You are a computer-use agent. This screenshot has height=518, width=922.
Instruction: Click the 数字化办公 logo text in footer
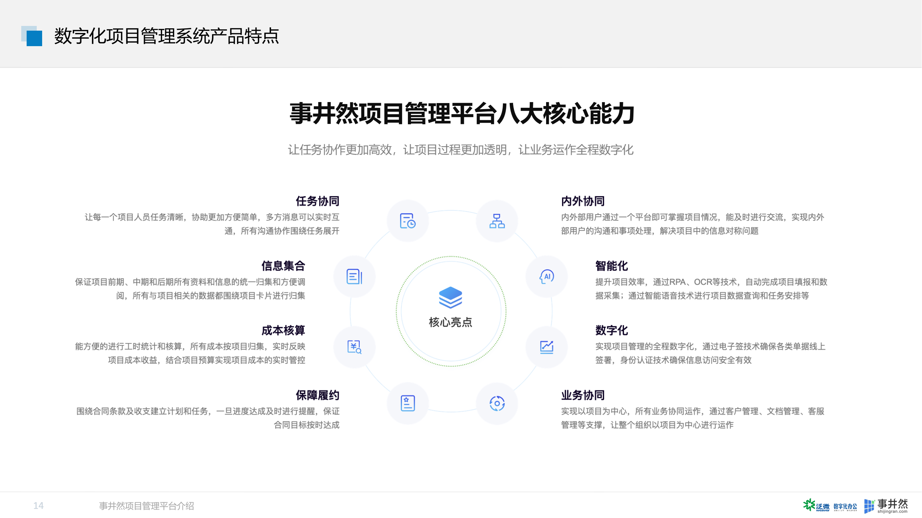[845, 506]
